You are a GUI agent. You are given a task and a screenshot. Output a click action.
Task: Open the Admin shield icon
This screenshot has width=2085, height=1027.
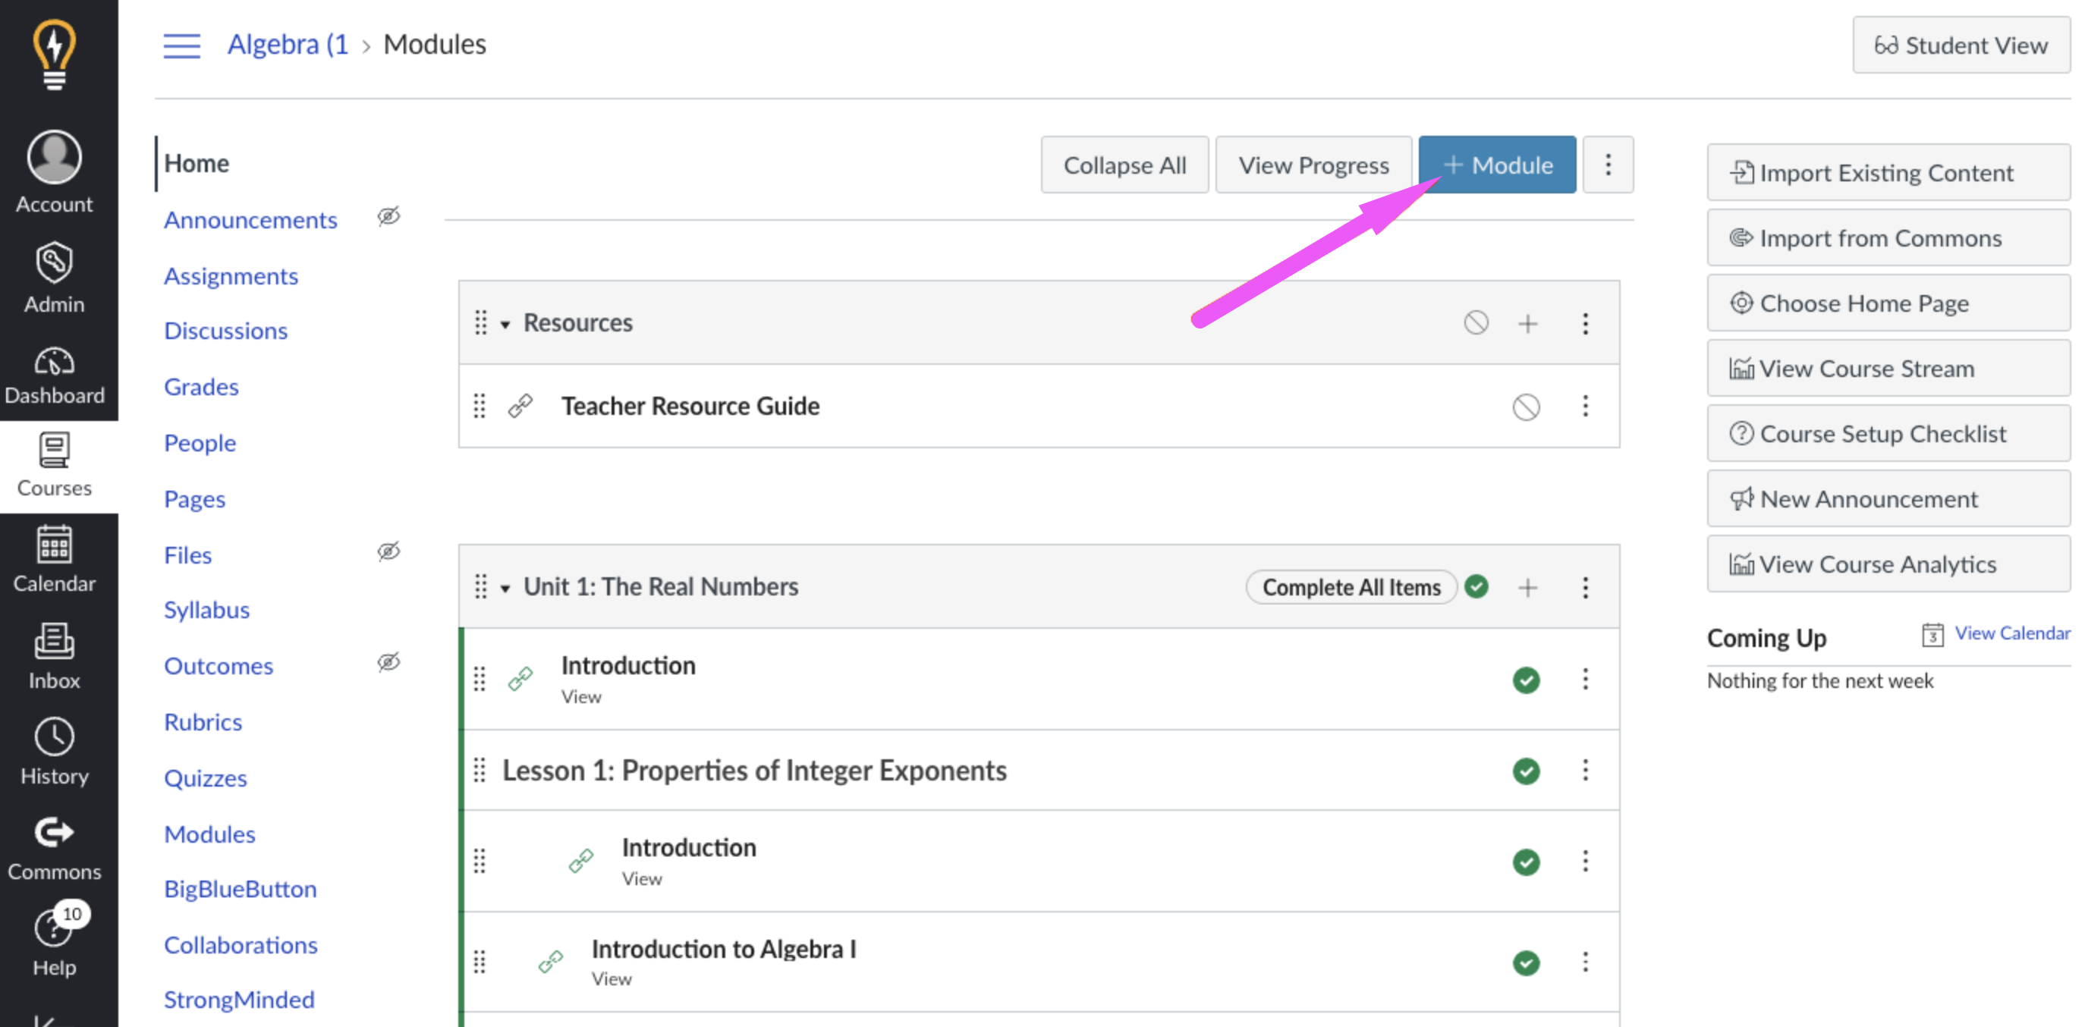(x=53, y=278)
